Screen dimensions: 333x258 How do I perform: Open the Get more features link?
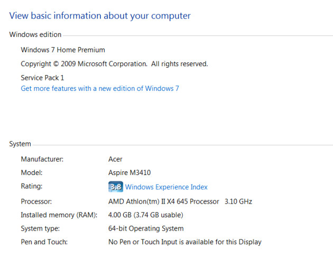pos(99,89)
